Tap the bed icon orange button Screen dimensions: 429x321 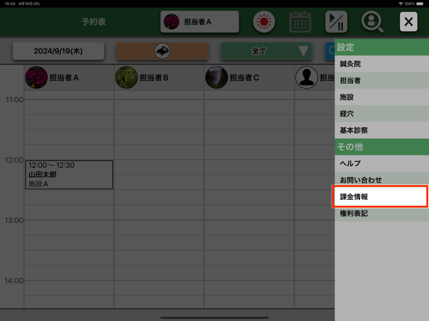(x=162, y=51)
